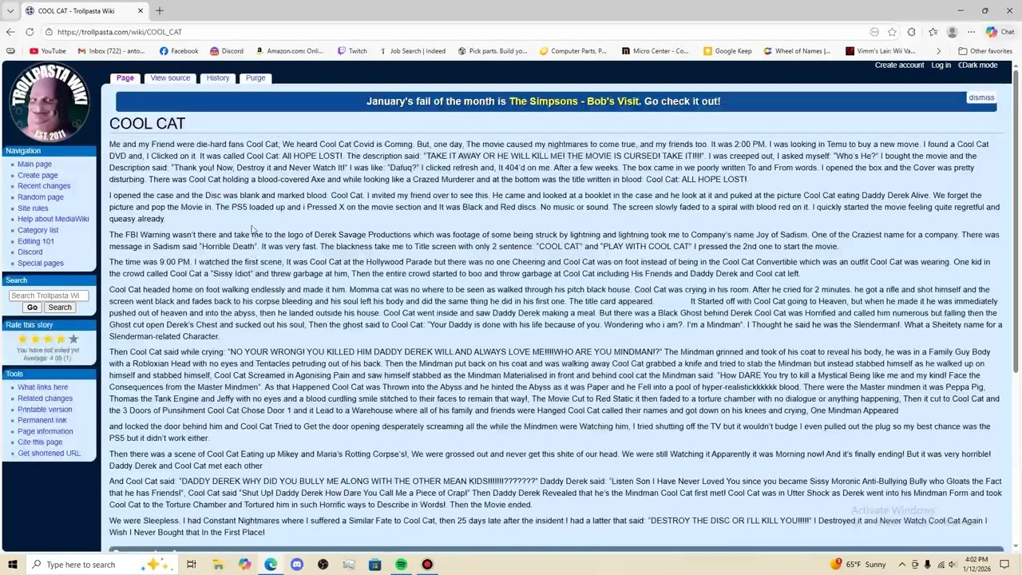1022x575 pixels.
Task: Open the Google Keep bookmark
Action: tap(727, 51)
